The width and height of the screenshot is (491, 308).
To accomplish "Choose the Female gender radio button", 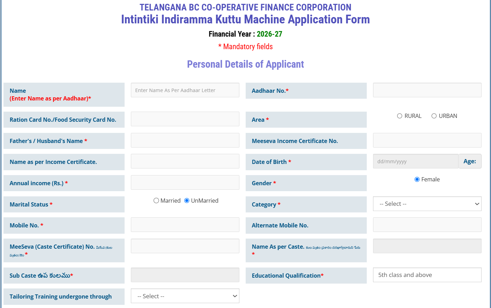I will coord(417,179).
